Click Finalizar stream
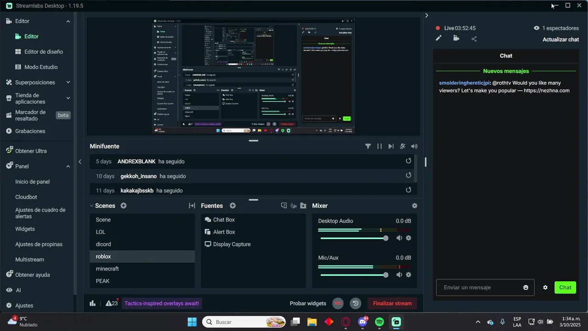 (392, 303)
